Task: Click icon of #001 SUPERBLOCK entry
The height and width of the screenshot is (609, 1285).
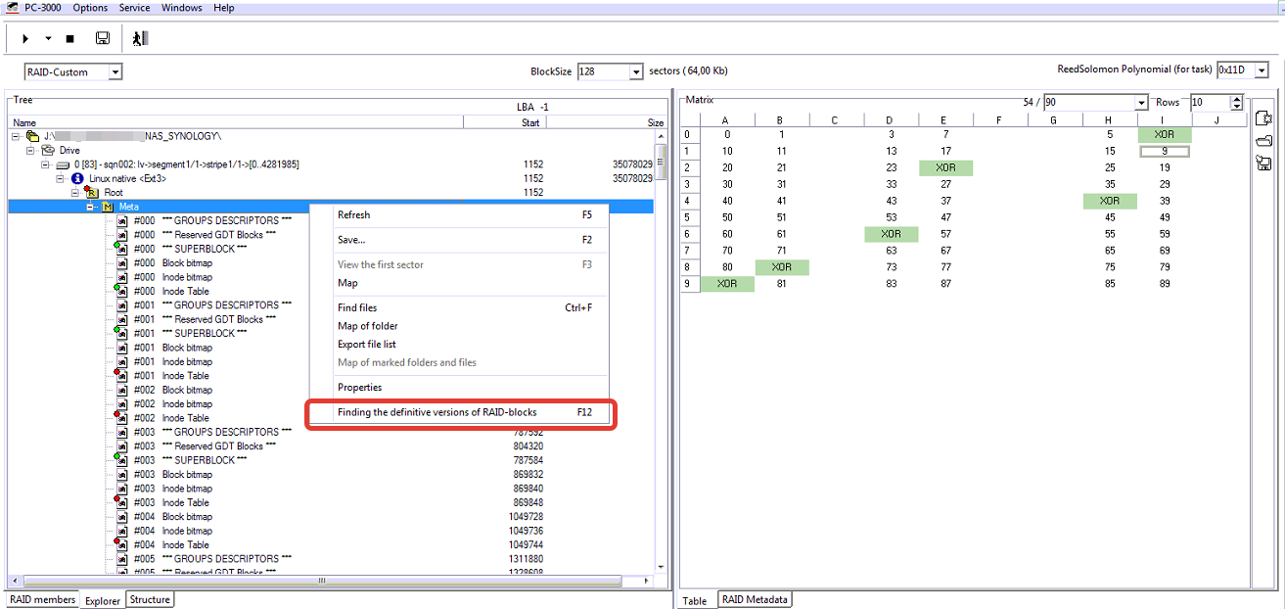Action: (122, 333)
